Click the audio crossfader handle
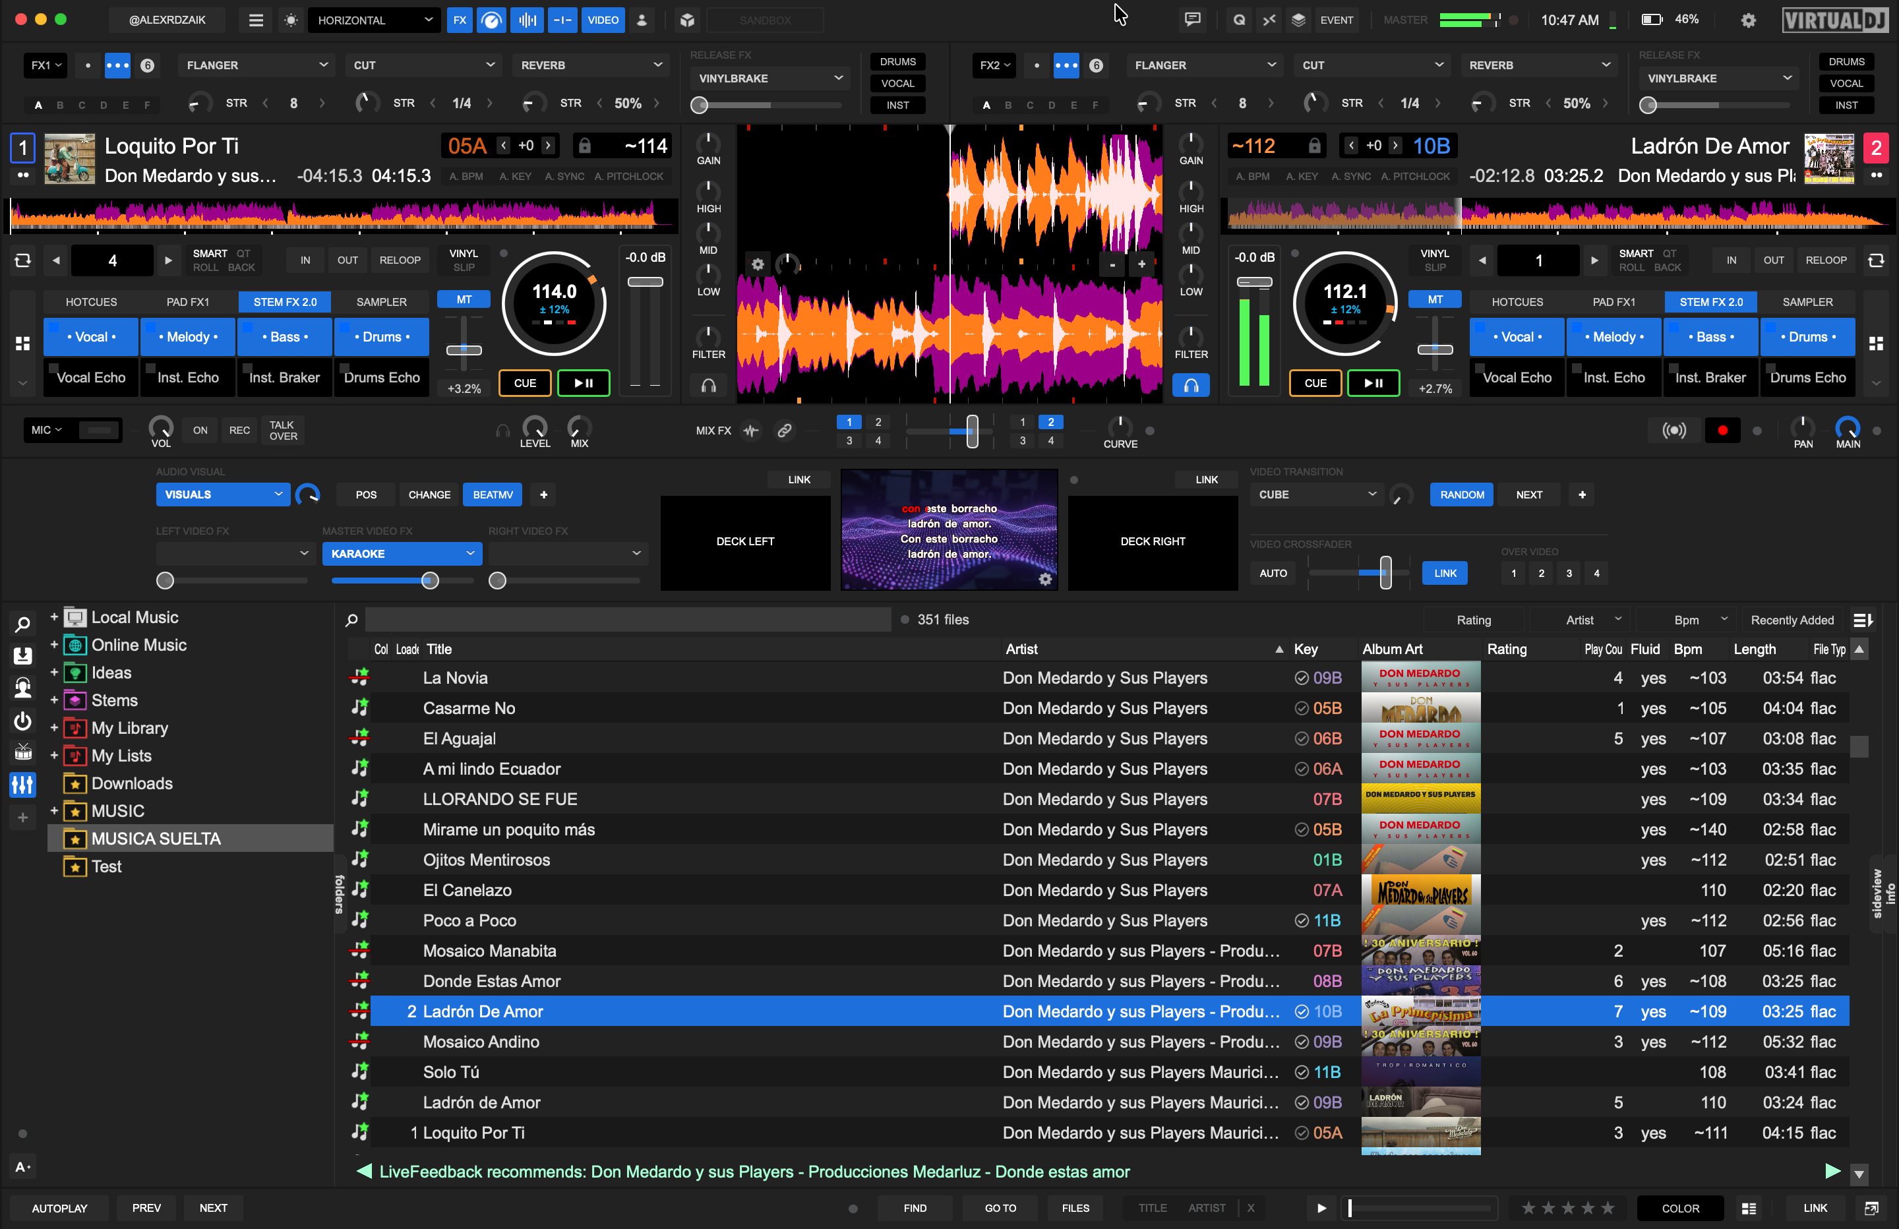 972,431
